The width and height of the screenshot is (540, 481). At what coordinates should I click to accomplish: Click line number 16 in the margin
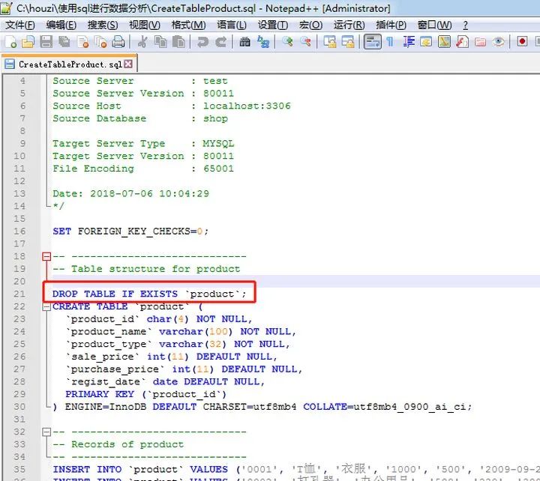tap(19, 232)
